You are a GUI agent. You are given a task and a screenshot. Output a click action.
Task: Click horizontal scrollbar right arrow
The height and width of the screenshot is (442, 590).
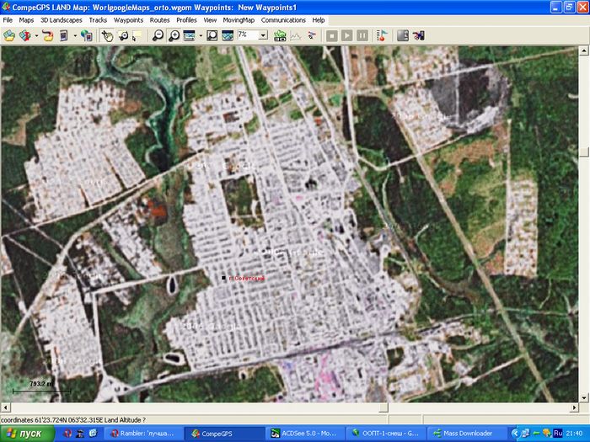[574, 407]
